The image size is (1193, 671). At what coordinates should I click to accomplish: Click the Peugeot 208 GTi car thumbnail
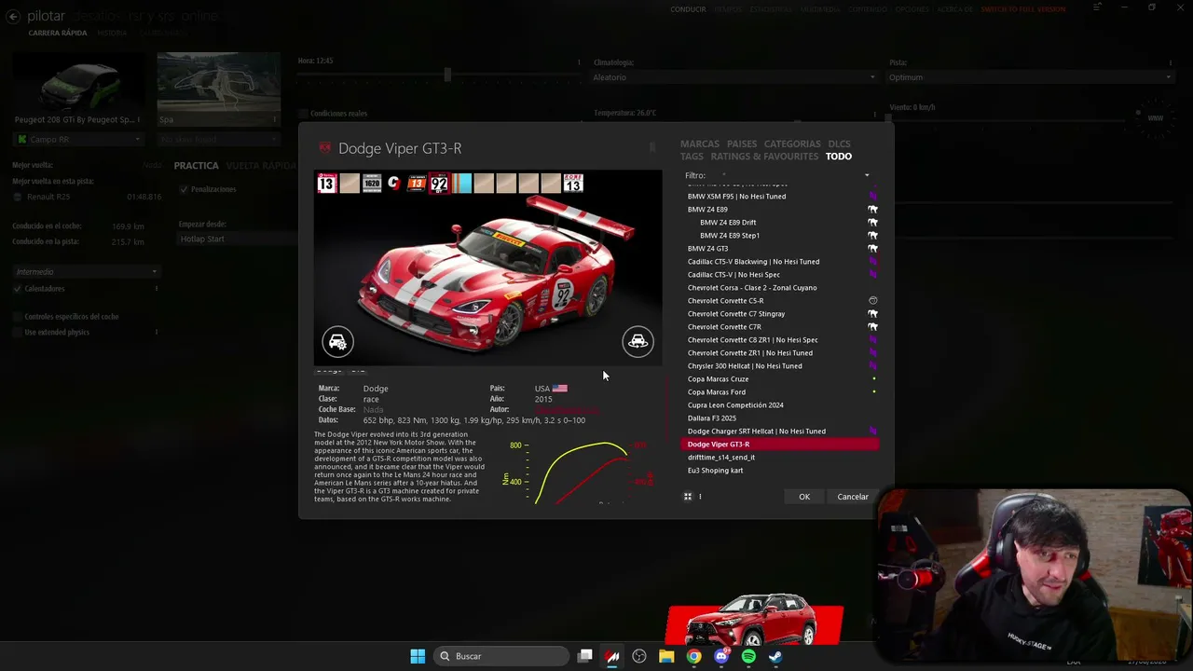(77, 88)
